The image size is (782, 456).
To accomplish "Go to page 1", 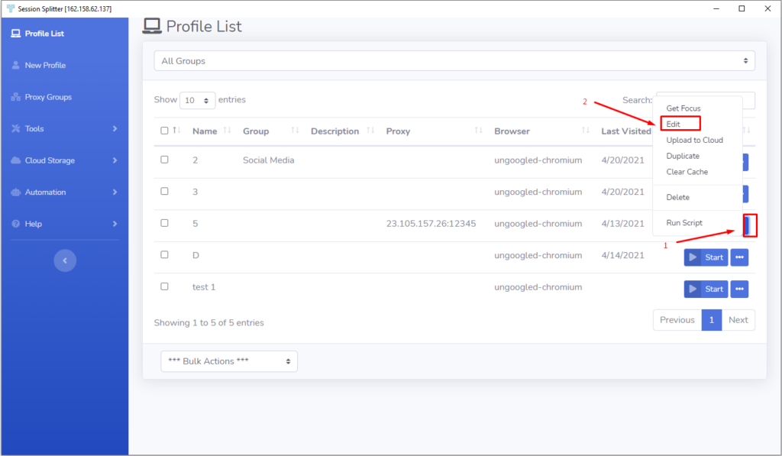I will [x=712, y=320].
